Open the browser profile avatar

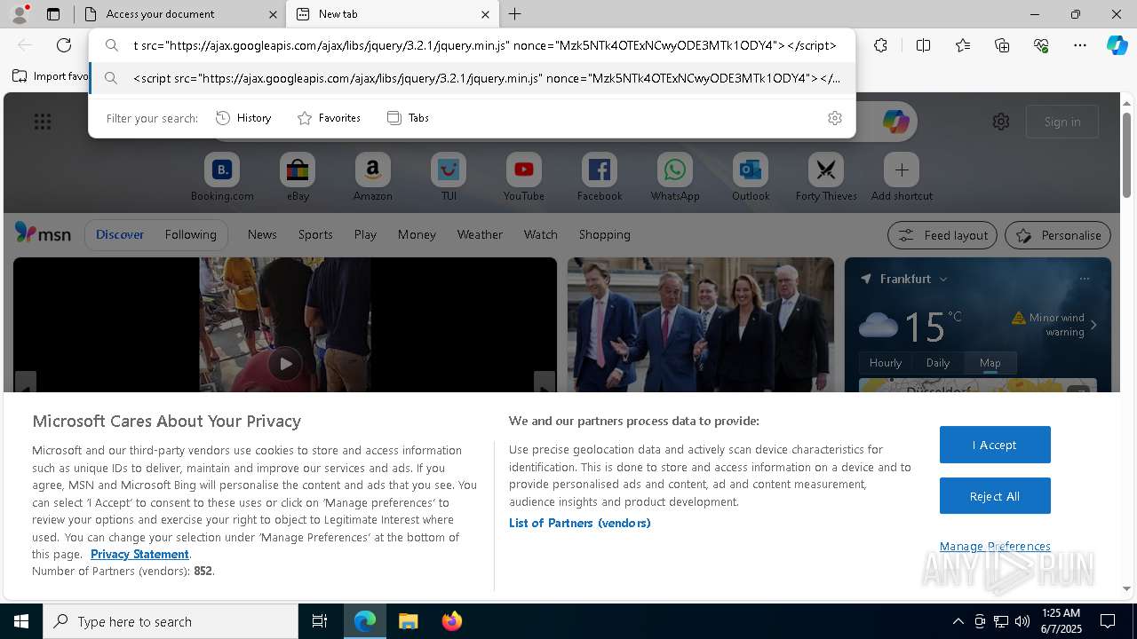(20, 14)
